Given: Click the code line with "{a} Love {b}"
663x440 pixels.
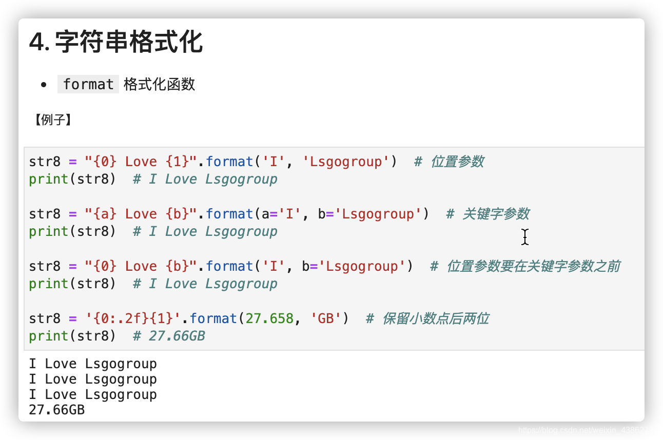Looking at the screenshot, I should point(279,214).
